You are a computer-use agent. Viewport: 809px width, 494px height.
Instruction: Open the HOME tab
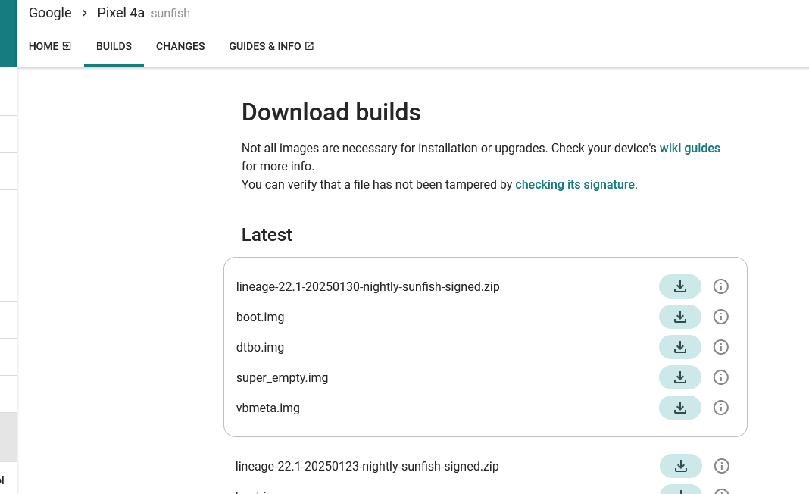click(x=50, y=46)
